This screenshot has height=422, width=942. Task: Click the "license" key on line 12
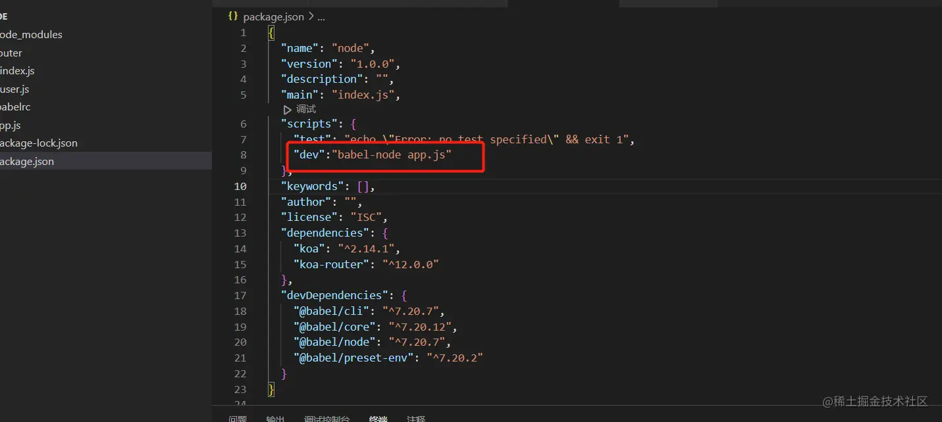tap(309, 217)
